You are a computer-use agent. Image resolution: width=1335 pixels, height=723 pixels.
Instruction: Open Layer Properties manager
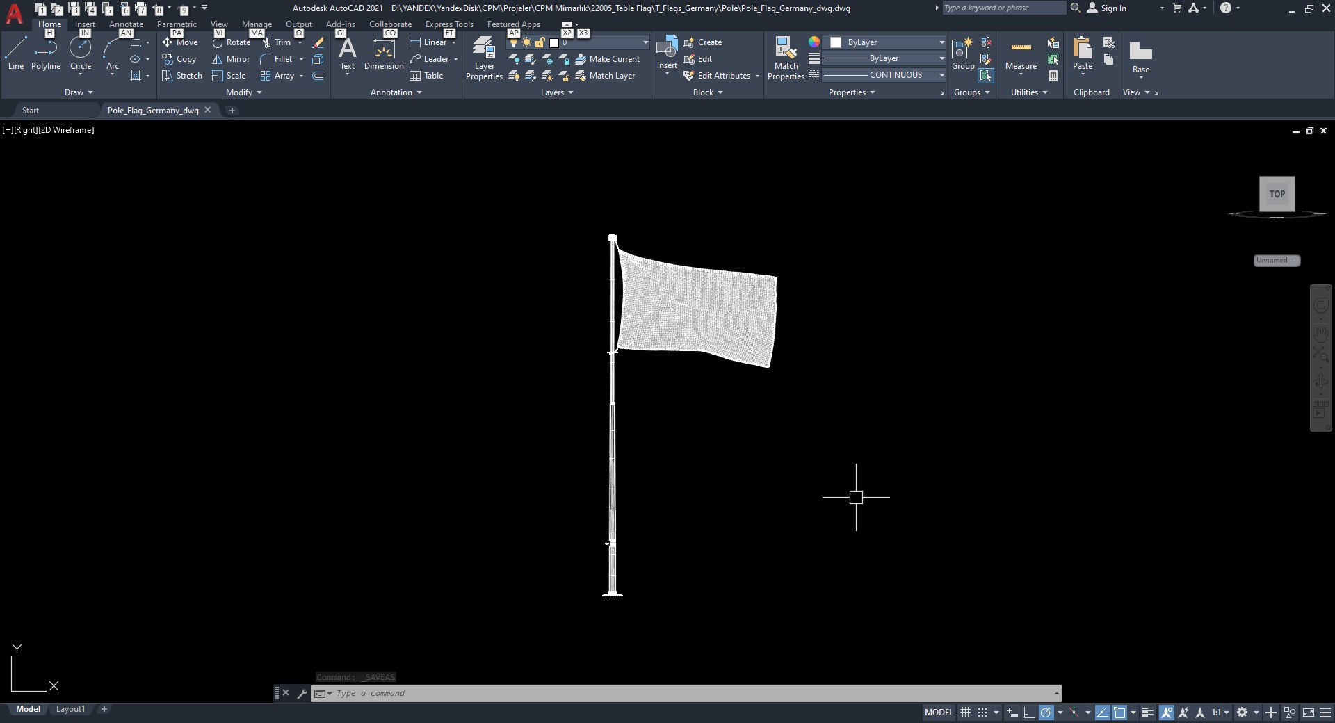click(x=484, y=59)
